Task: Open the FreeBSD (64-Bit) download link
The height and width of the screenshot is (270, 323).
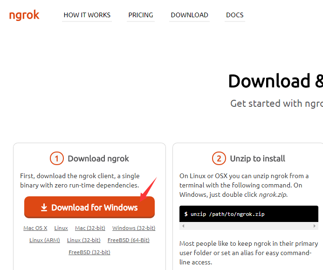Action: 129,240
